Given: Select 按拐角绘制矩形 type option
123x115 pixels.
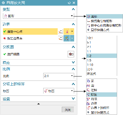Looking at the screenshot, I should coord(104,21).
